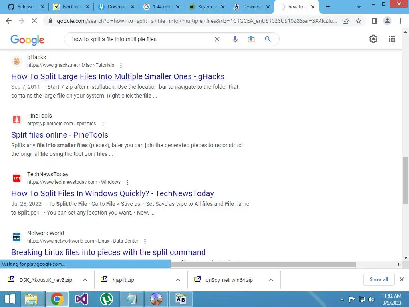Bookmark this page with the star
The height and width of the screenshot is (307, 409).
click(x=359, y=21)
